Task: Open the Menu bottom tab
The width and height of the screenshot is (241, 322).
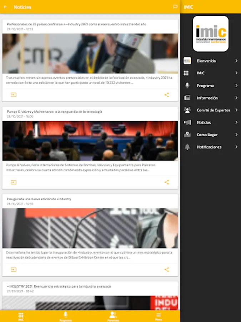Action: coord(159,317)
